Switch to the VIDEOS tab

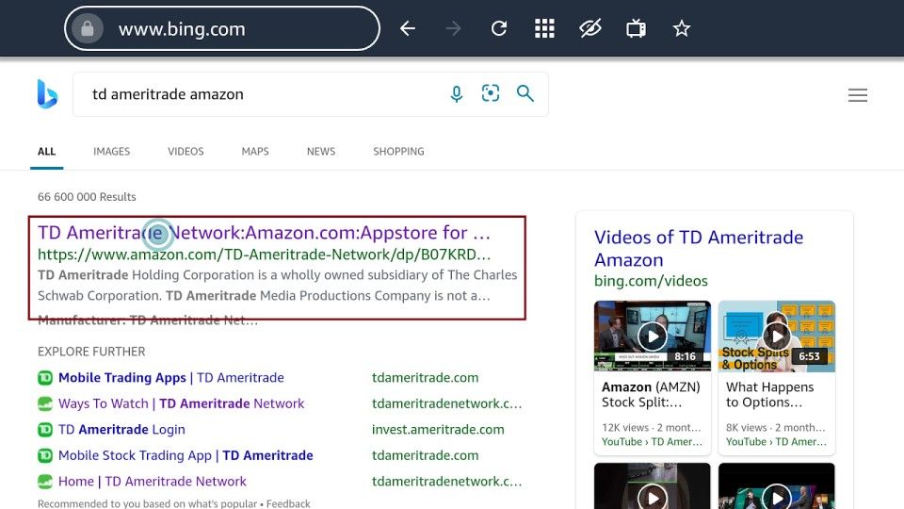coord(186,151)
